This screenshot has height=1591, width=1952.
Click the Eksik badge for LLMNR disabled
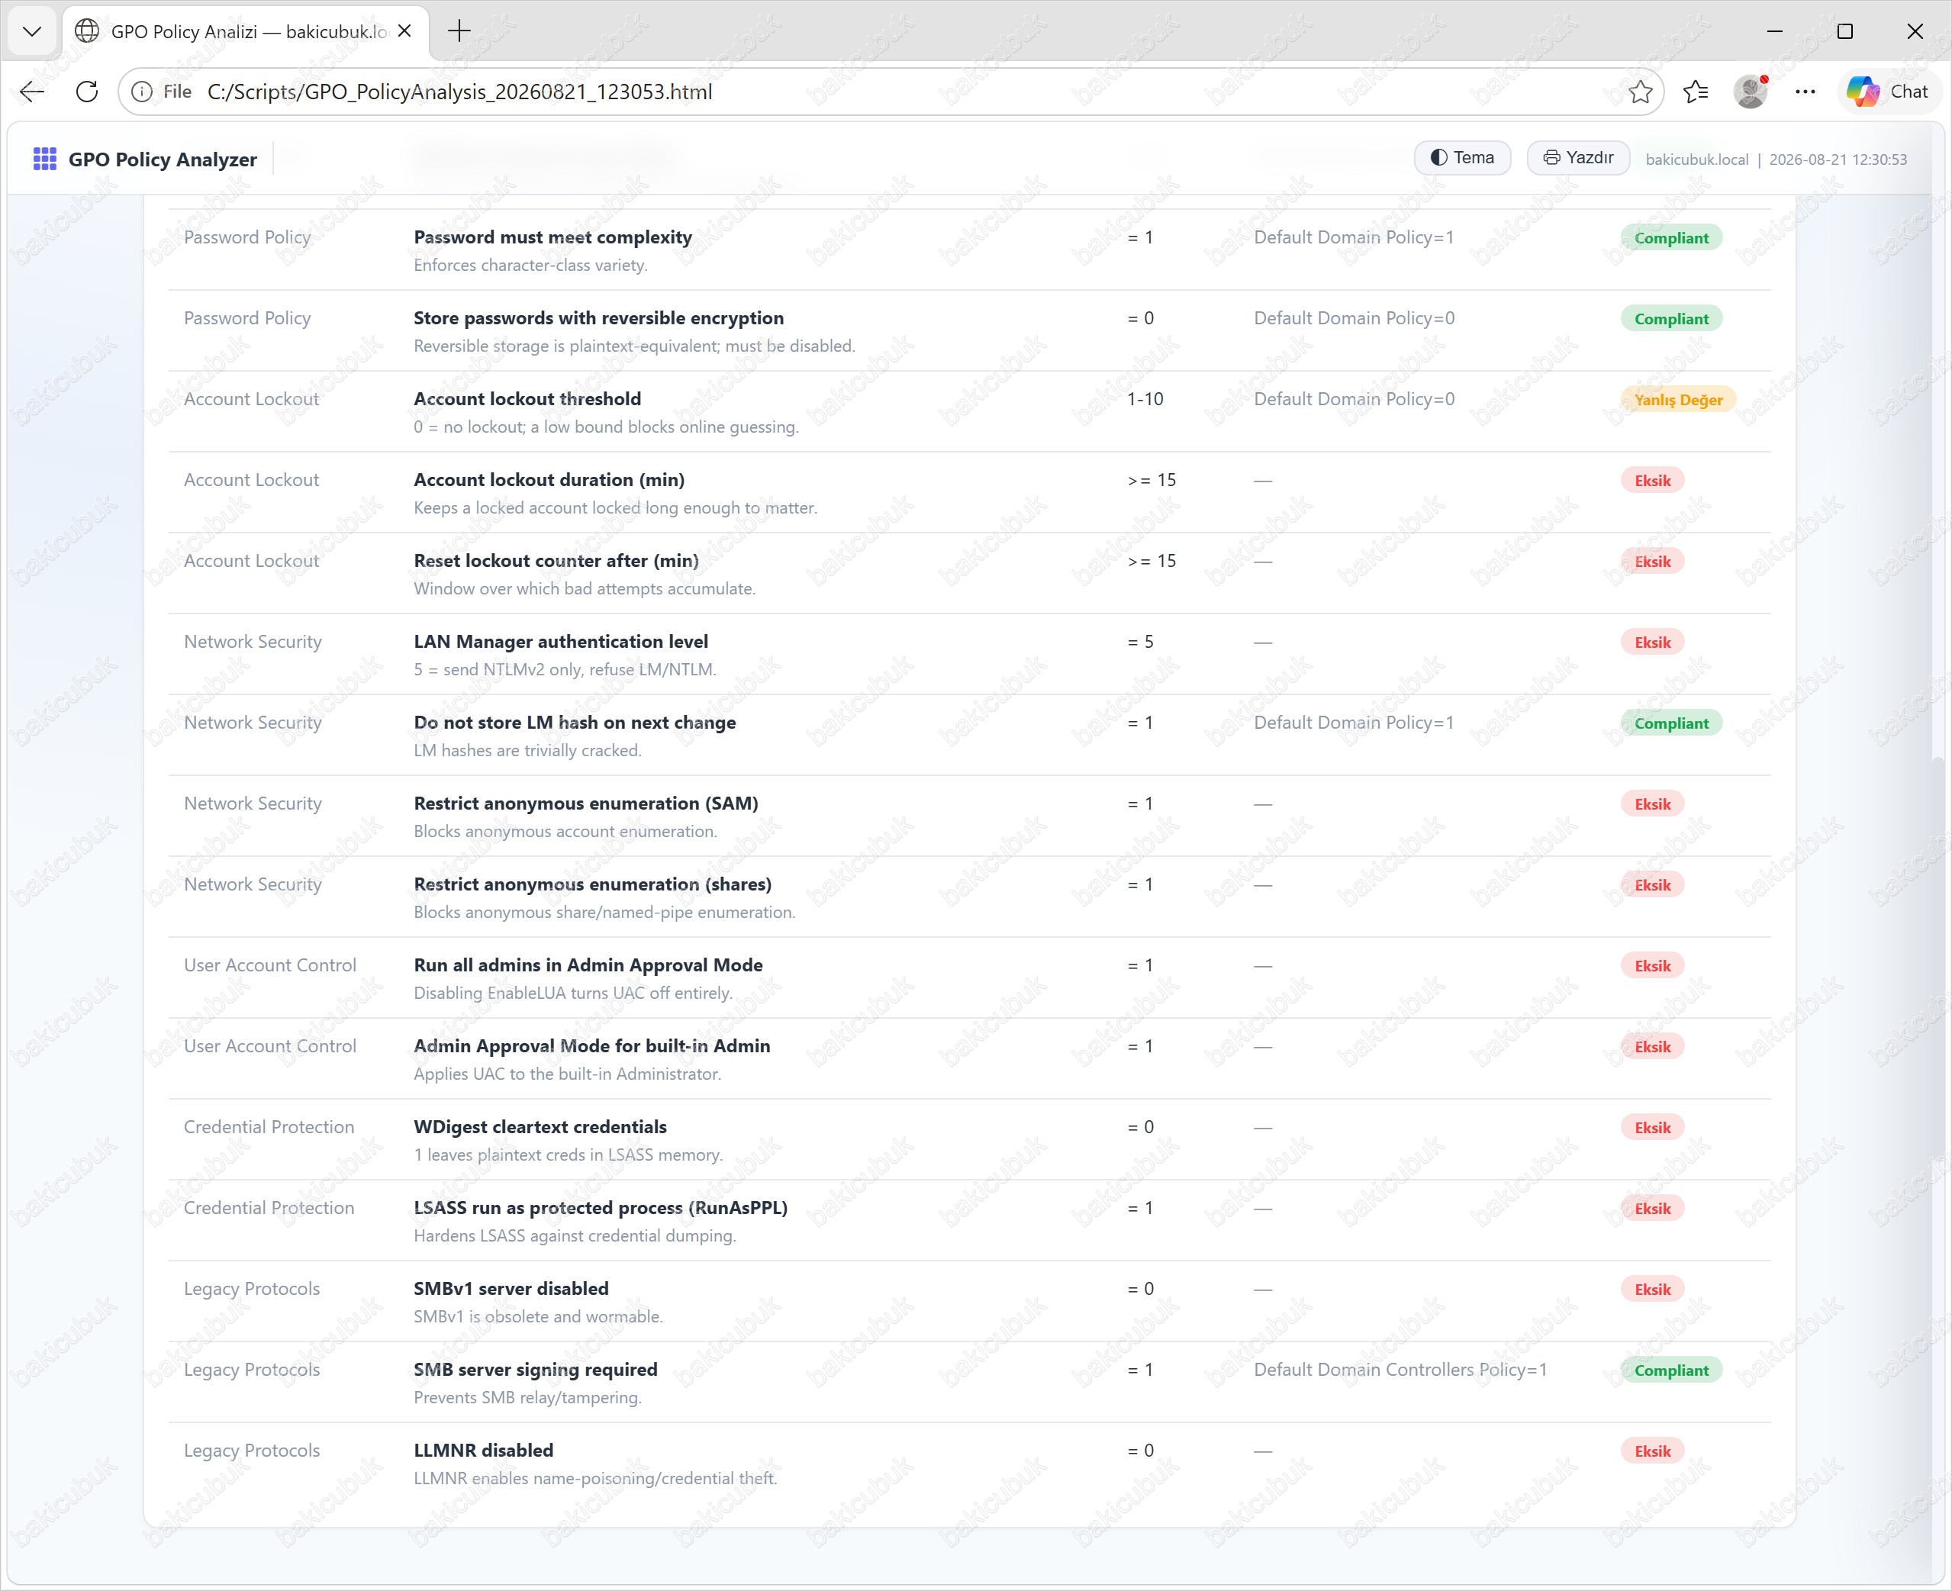1652,1451
